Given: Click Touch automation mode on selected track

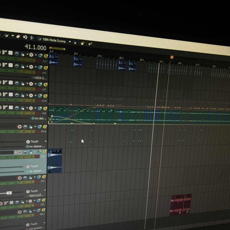Looking at the screenshot, I should click(x=34, y=166).
